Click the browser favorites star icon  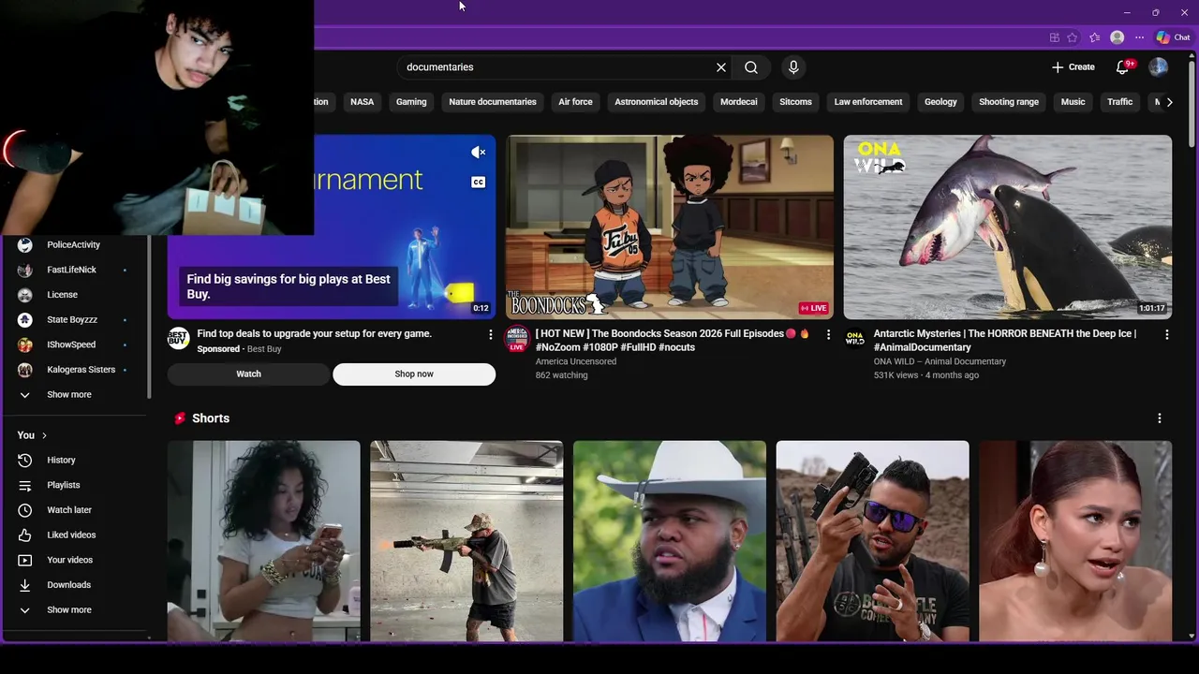coord(1072,37)
